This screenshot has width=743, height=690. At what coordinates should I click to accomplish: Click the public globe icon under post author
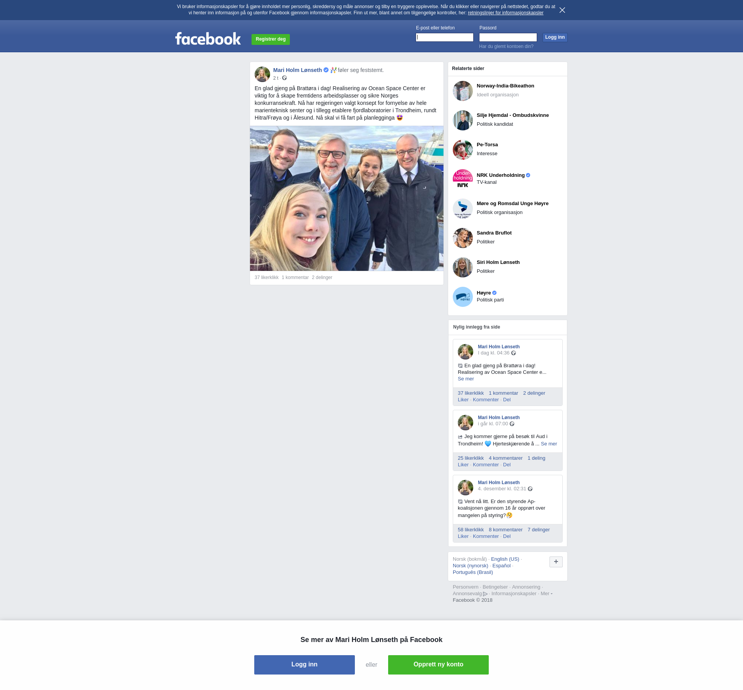coord(284,78)
